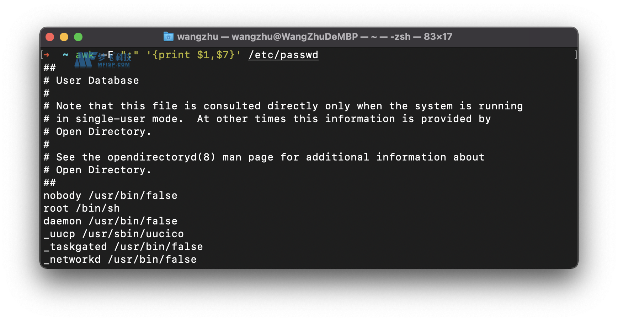Select the window title wangzhu@WangZhuDeMBP
Viewport: 618px width, 321px height.
point(295,37)
